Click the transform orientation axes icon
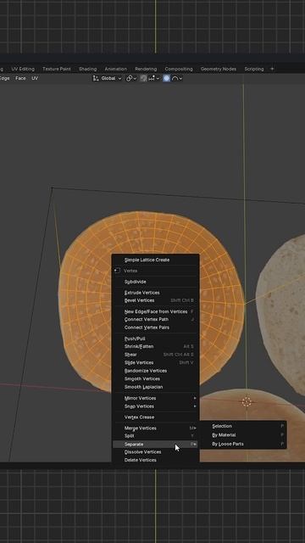This screenshot has height=543, width=305. (96, 78)
